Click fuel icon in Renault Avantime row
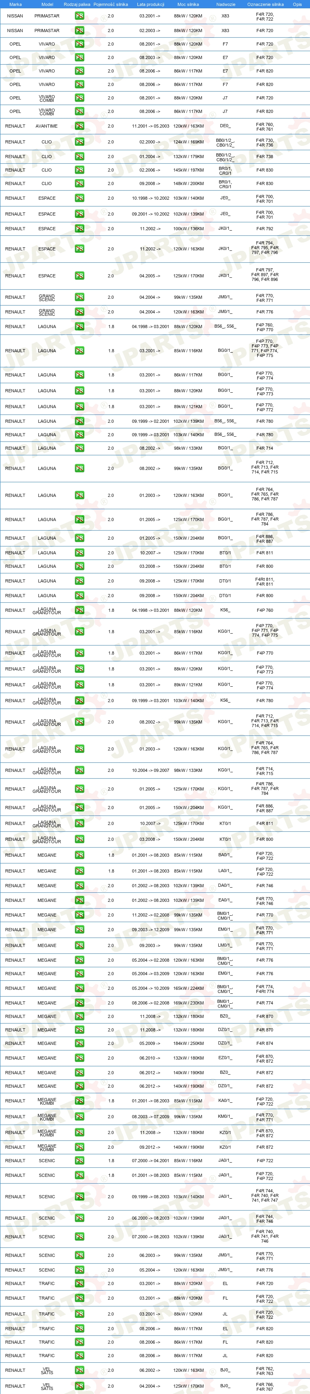This screenshot has width=310, height=1394. click(x=80, y=126)
